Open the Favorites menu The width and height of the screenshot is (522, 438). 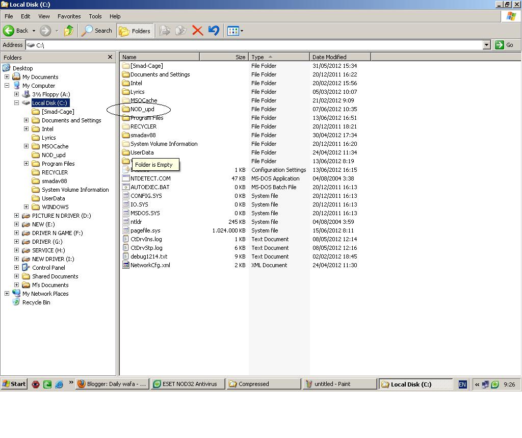[69, 16]
